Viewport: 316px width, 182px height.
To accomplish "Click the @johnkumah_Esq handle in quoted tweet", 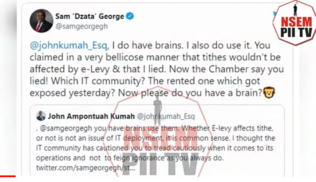I will [166, 116].
